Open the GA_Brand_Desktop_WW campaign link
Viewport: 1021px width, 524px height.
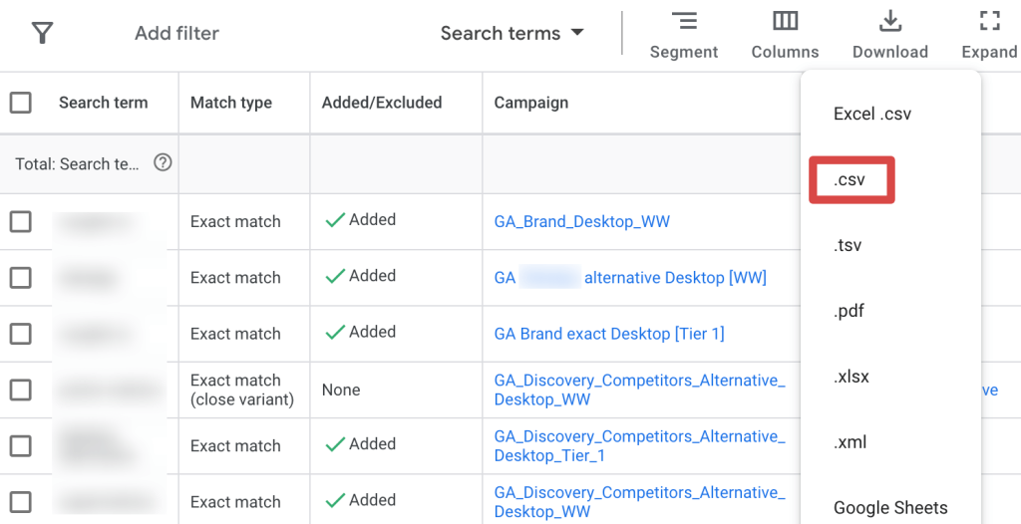[x=581, y=222]
